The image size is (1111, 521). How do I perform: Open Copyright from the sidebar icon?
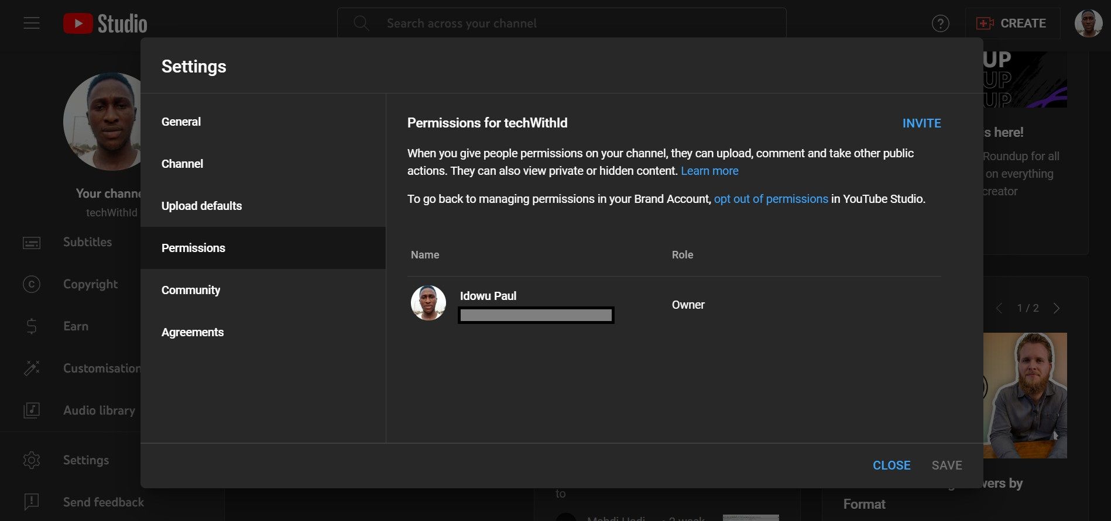[x=32, y=285]
